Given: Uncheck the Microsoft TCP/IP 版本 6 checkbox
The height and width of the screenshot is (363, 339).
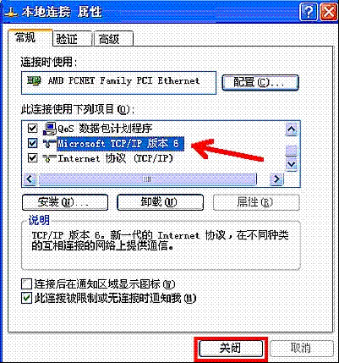Looking at the screenshot, I should pyautogui.click(x=32, y=143).
